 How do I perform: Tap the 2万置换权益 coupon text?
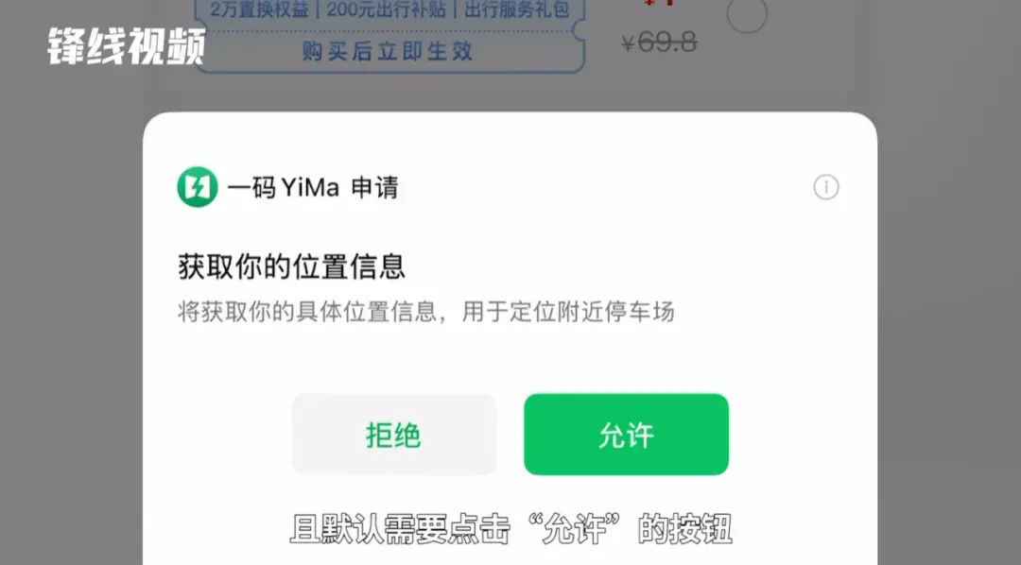coord(259,9)
